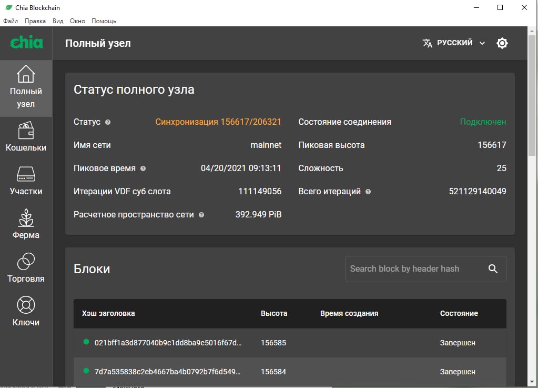The image size is (538, 388).
Task: Click the scrollbar down arrow
Action: [532, 382]
